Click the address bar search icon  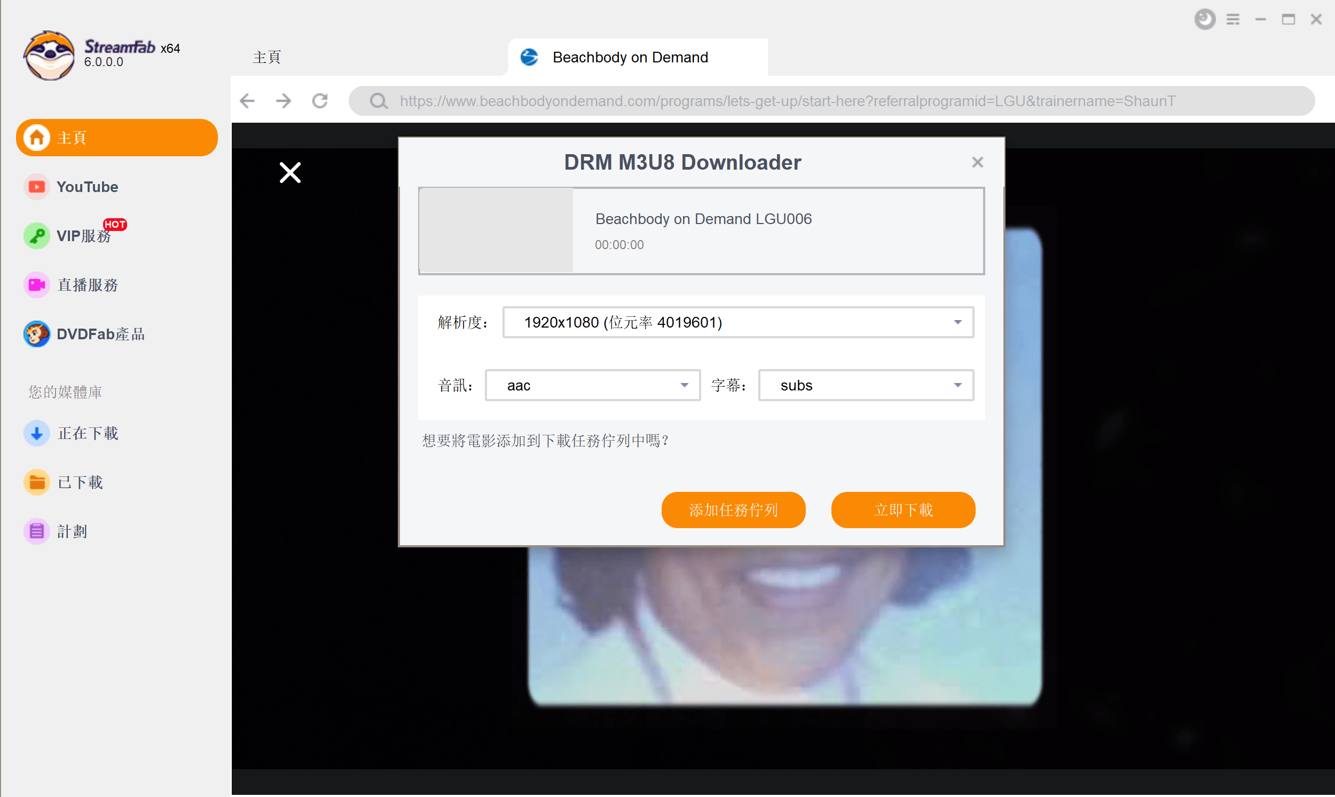(379, 100)
